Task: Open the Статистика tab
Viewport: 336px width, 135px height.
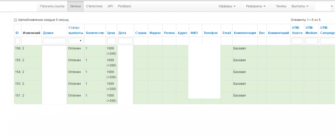Action: click(94, 6)
